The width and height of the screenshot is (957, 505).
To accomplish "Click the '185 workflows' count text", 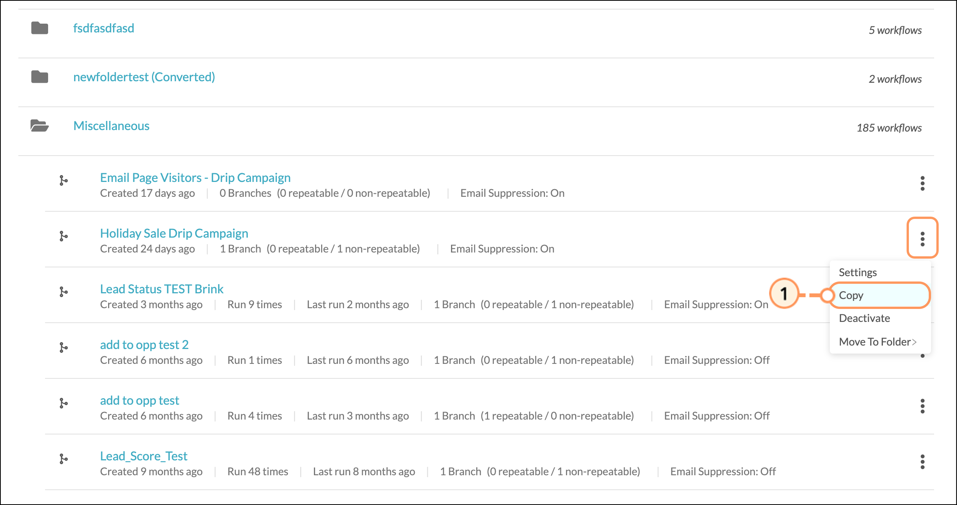I will pyautogui.click(x=889, y=128).
